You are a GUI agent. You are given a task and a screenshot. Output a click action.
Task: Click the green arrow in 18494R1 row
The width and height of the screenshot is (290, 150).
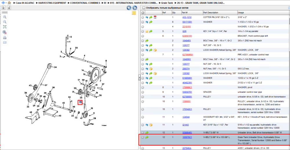(x=147, y=41)
